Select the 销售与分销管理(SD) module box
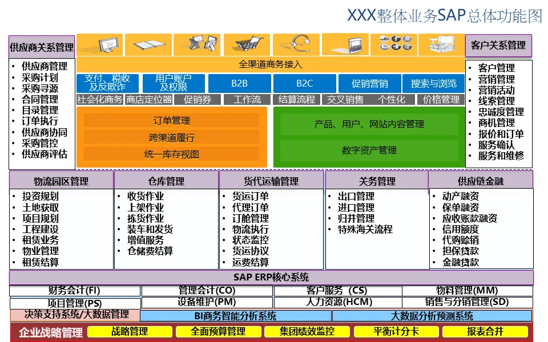Image resolution: width=548 pixels, height=342 pixels. pyautogui.click(x=468, y=302)
